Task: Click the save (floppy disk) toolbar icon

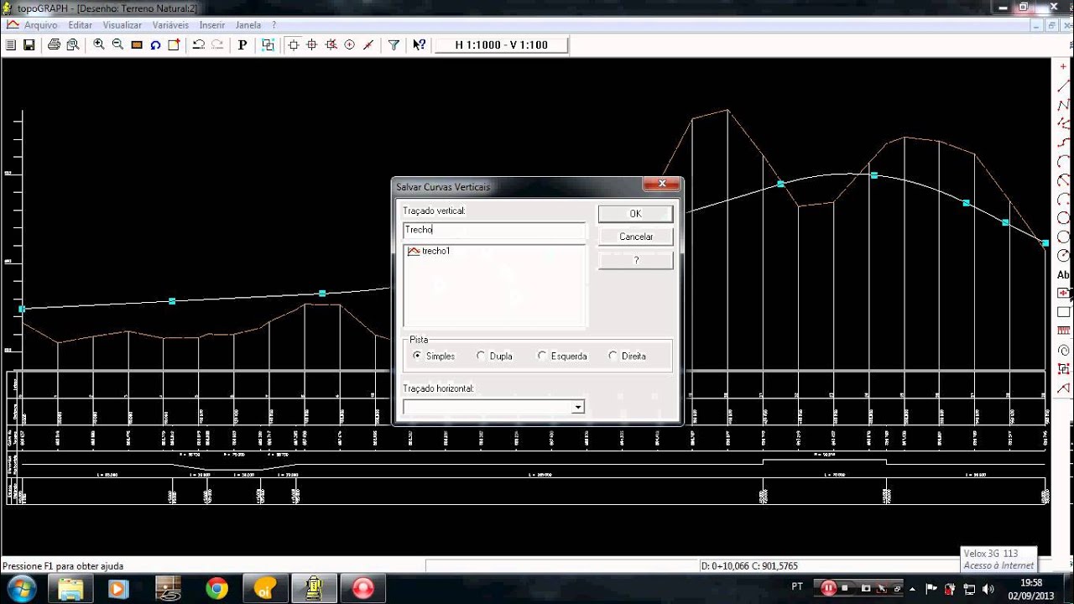Action: coord(29,45)
